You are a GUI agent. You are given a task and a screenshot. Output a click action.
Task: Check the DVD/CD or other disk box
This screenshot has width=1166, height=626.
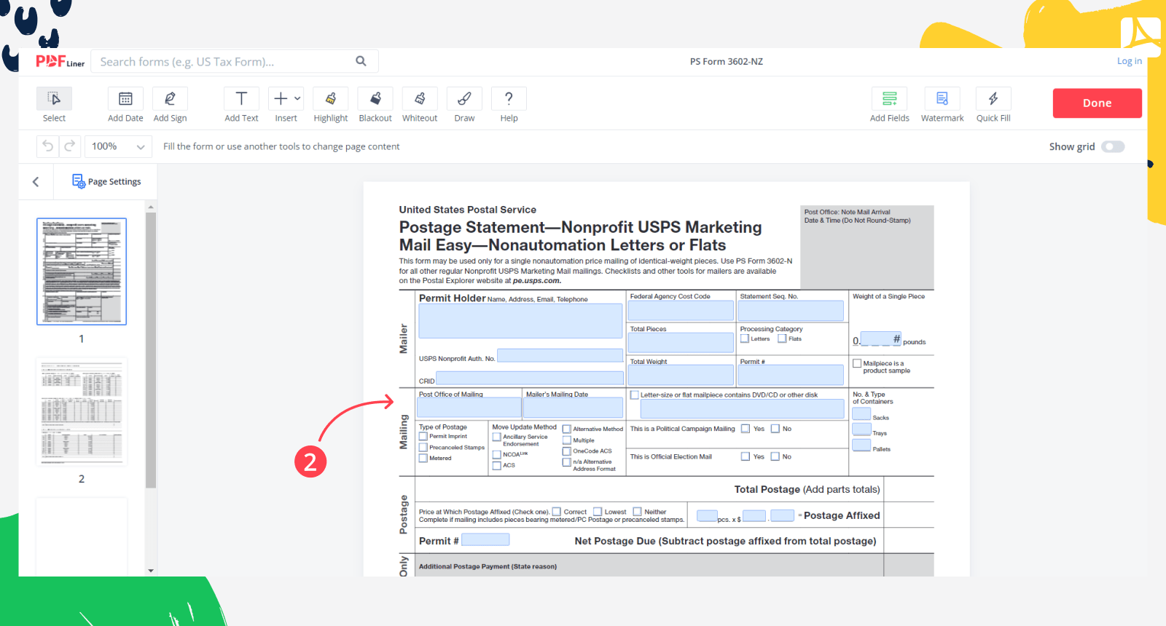(634, 395)
